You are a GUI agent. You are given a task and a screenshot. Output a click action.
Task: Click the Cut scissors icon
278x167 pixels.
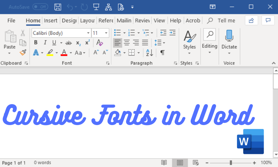coord(23,33)
